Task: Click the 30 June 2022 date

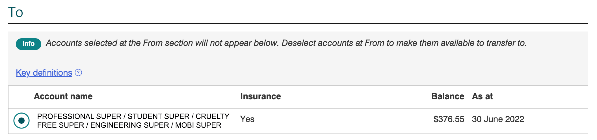Action: tap(498, 119)
